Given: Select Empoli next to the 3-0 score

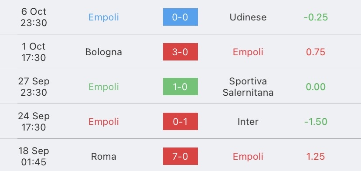Looking at the screenshot, I should pos(248,52).
